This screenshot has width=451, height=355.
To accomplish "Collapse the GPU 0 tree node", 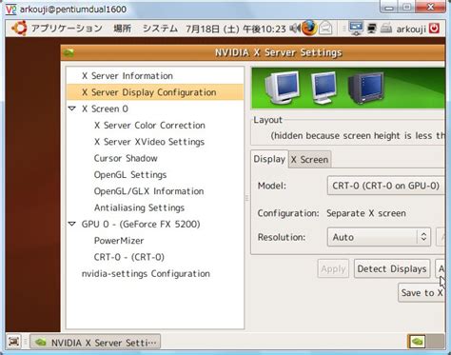I will tap(72, 224).
